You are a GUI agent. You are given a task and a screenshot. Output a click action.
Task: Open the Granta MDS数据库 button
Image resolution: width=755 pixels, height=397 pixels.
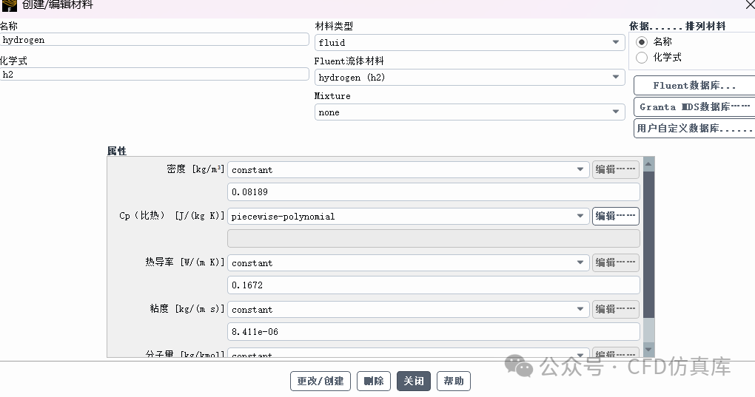(694, 106)
